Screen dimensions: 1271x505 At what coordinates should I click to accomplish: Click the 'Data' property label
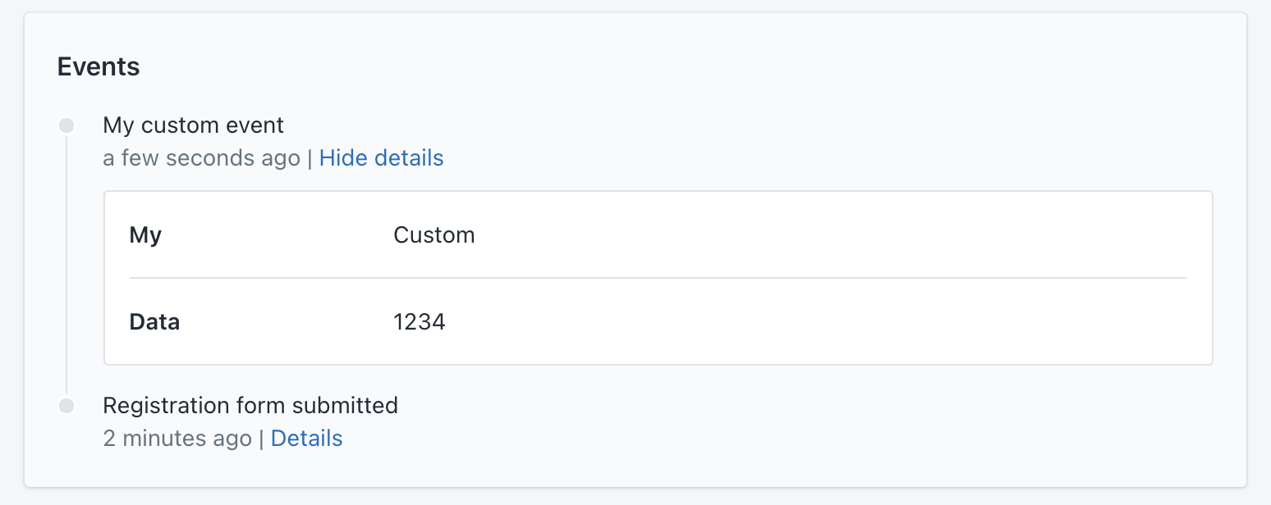[x=154, y=321]
